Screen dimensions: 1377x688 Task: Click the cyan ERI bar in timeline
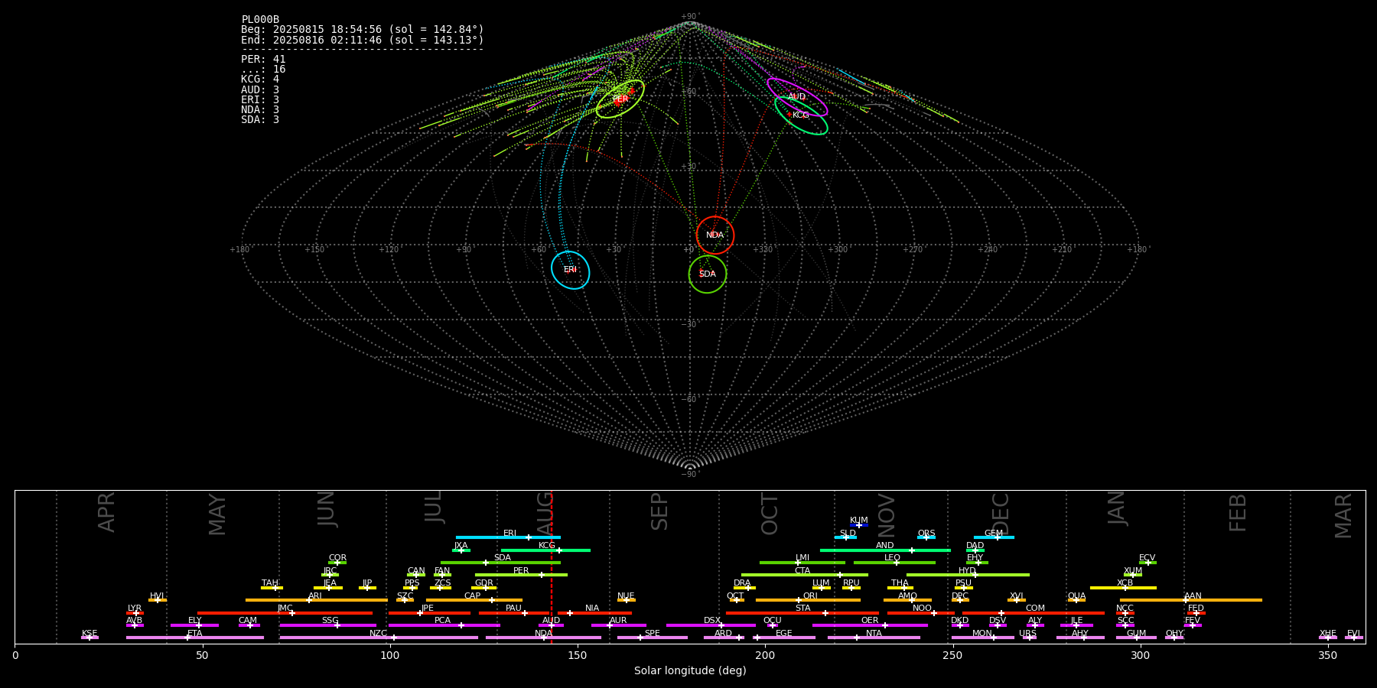[508, 537]
